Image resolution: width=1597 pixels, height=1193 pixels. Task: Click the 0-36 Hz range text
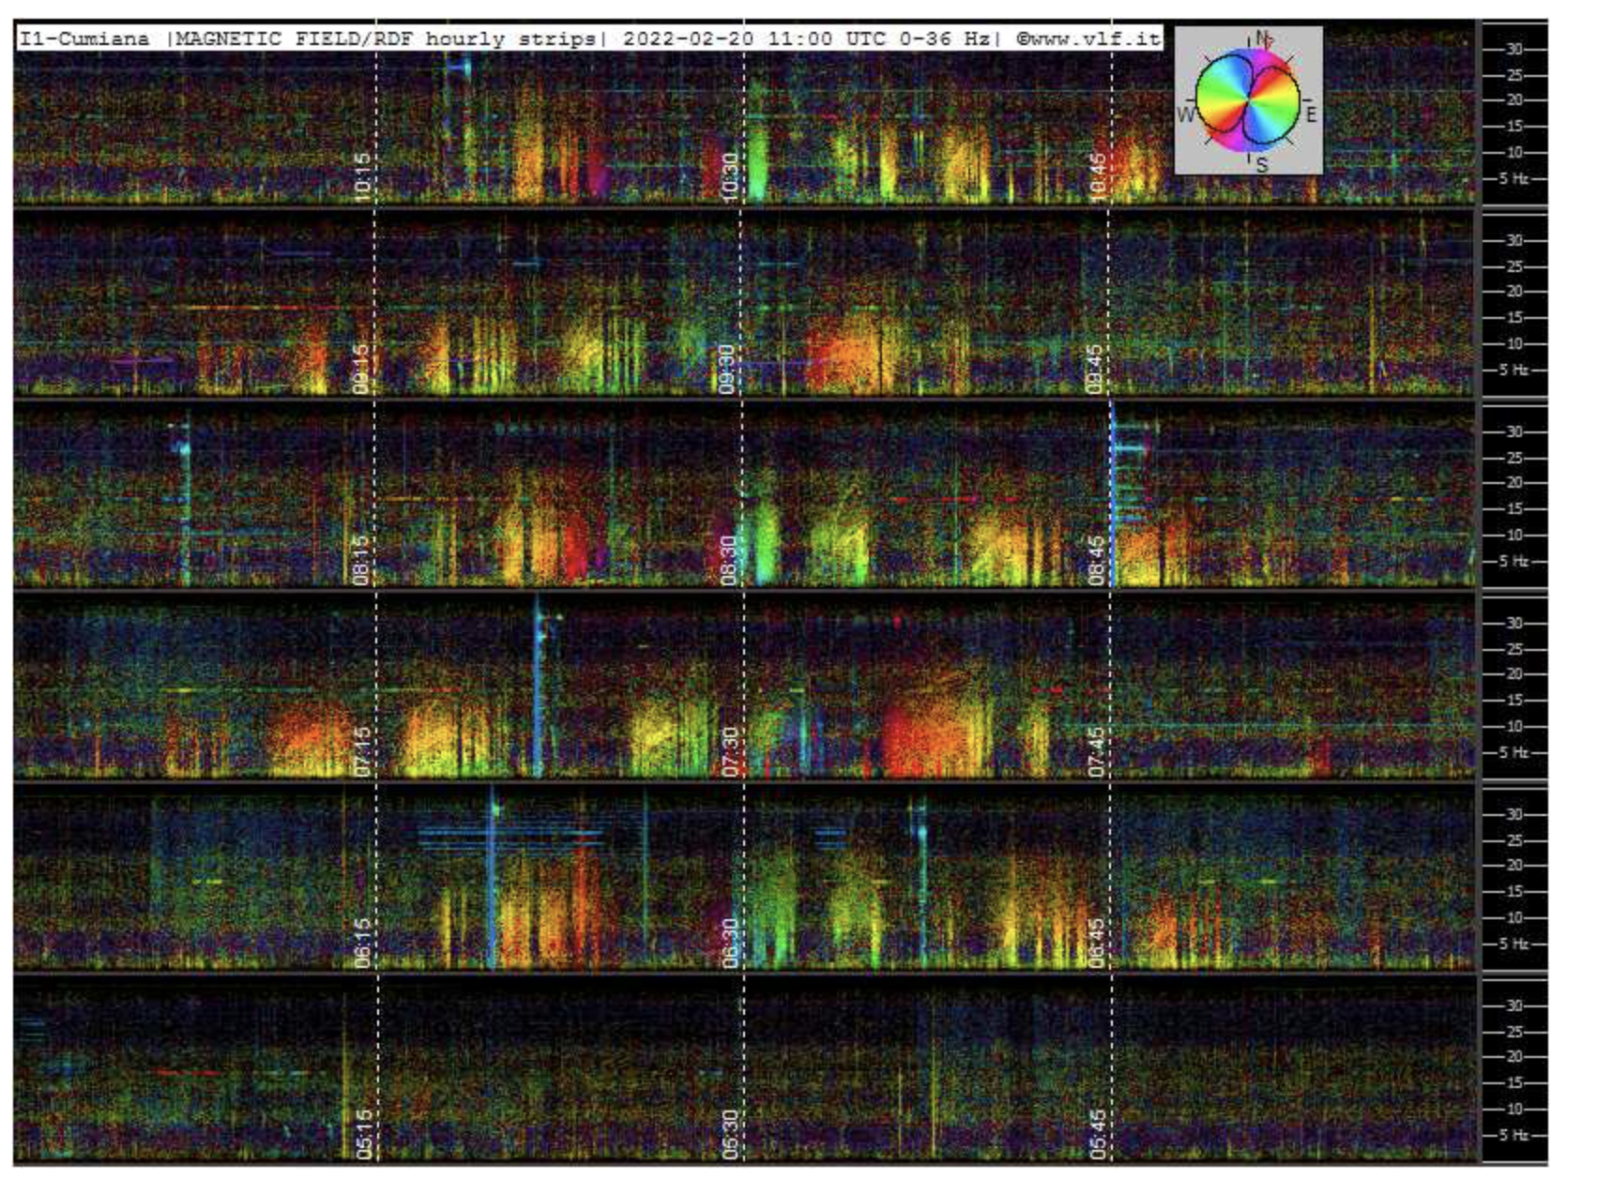pos(943,38)
